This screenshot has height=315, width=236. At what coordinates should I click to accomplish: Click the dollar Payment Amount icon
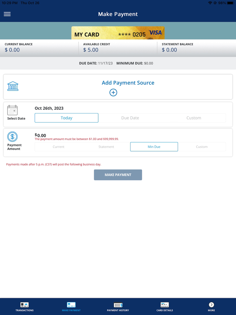(12, 137)
